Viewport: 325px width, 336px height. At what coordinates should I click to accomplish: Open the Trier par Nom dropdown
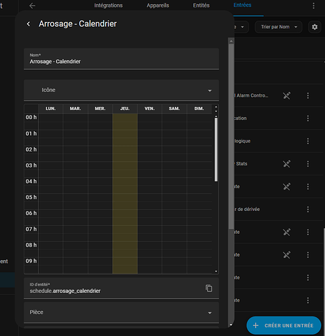point(279,27)
